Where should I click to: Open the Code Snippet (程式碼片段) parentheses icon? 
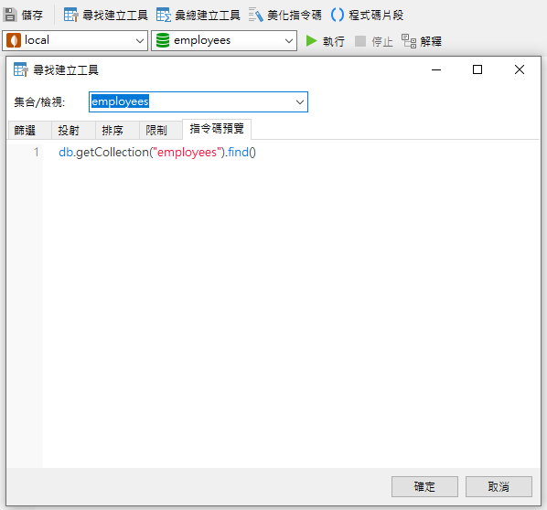[338, 15]
